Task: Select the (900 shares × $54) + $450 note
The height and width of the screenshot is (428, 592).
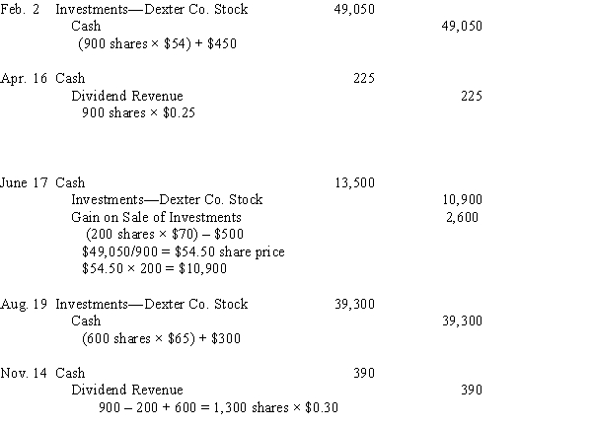Action: (158, 43)
